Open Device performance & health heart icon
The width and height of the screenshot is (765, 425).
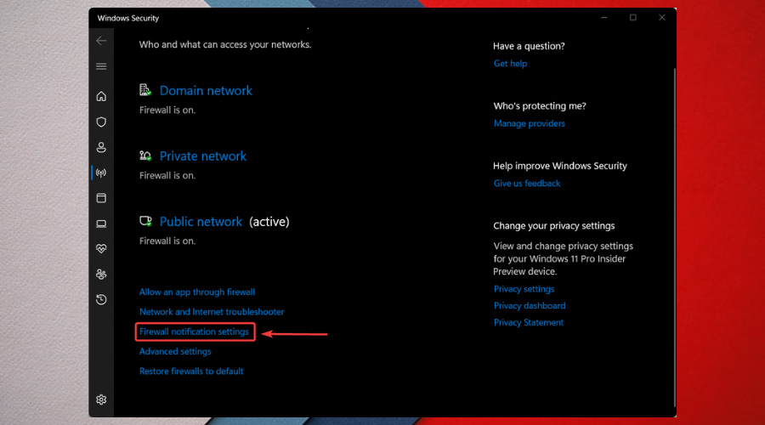[101, 249]
